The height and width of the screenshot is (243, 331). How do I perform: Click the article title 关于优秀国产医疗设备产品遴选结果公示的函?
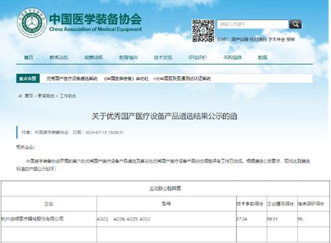pos(164,116)
